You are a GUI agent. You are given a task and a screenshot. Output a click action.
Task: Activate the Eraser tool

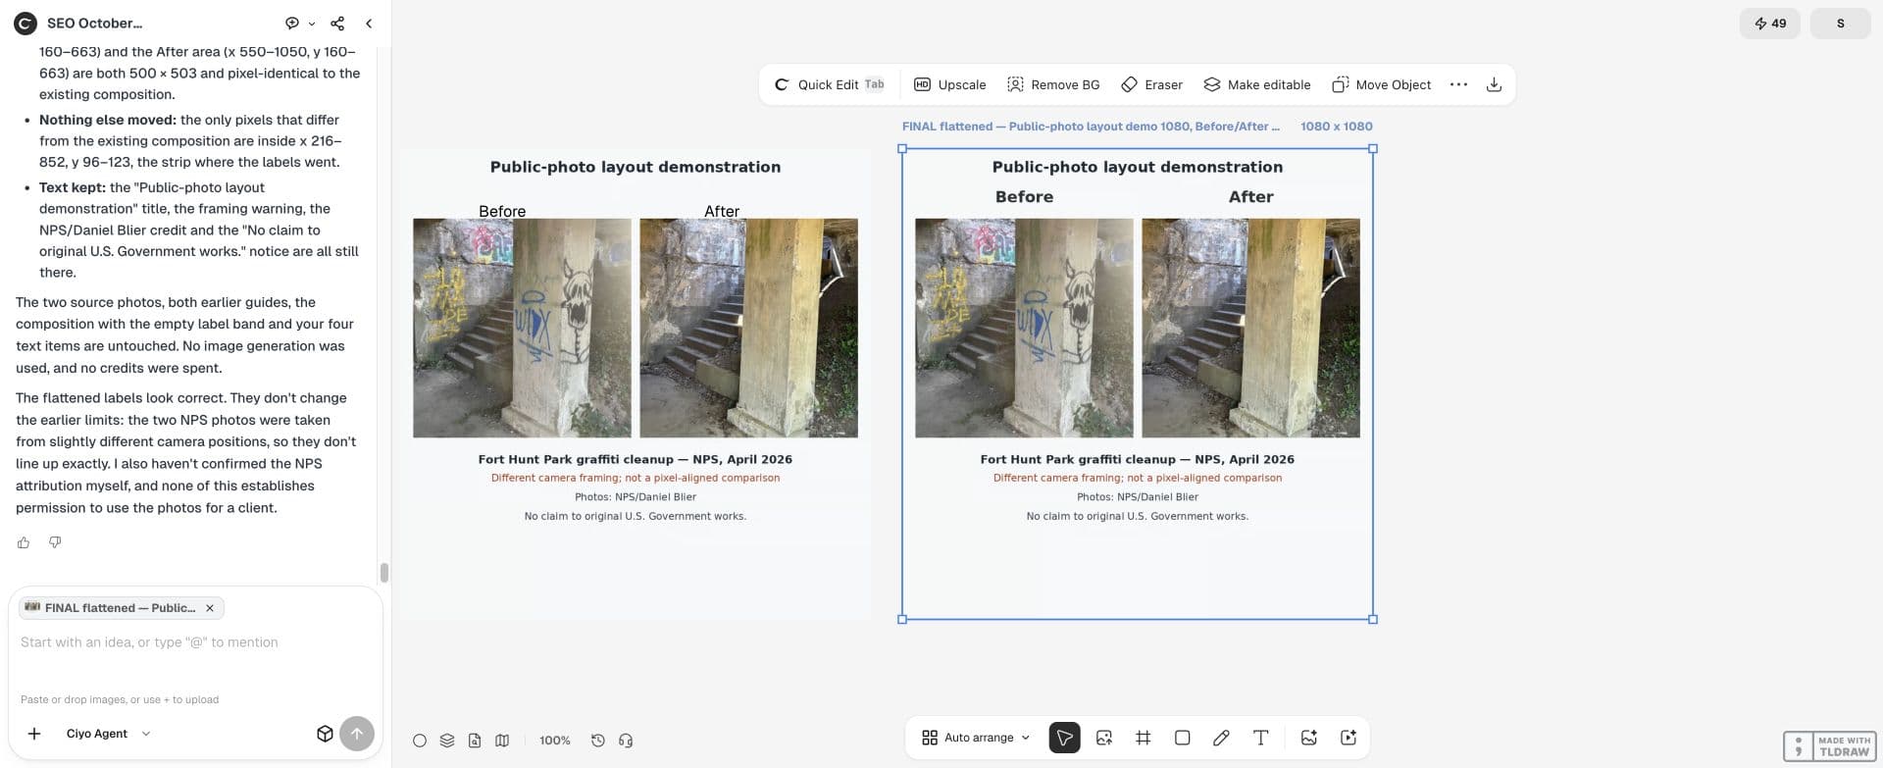1152,84
